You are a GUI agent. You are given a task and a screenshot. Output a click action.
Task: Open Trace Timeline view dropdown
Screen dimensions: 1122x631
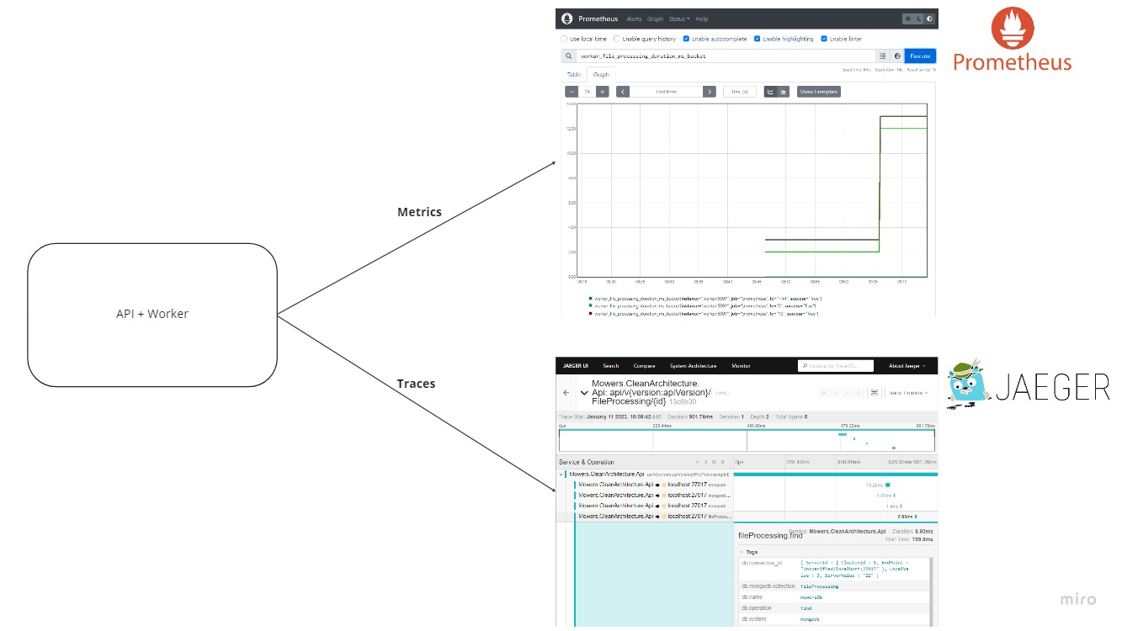908,393
